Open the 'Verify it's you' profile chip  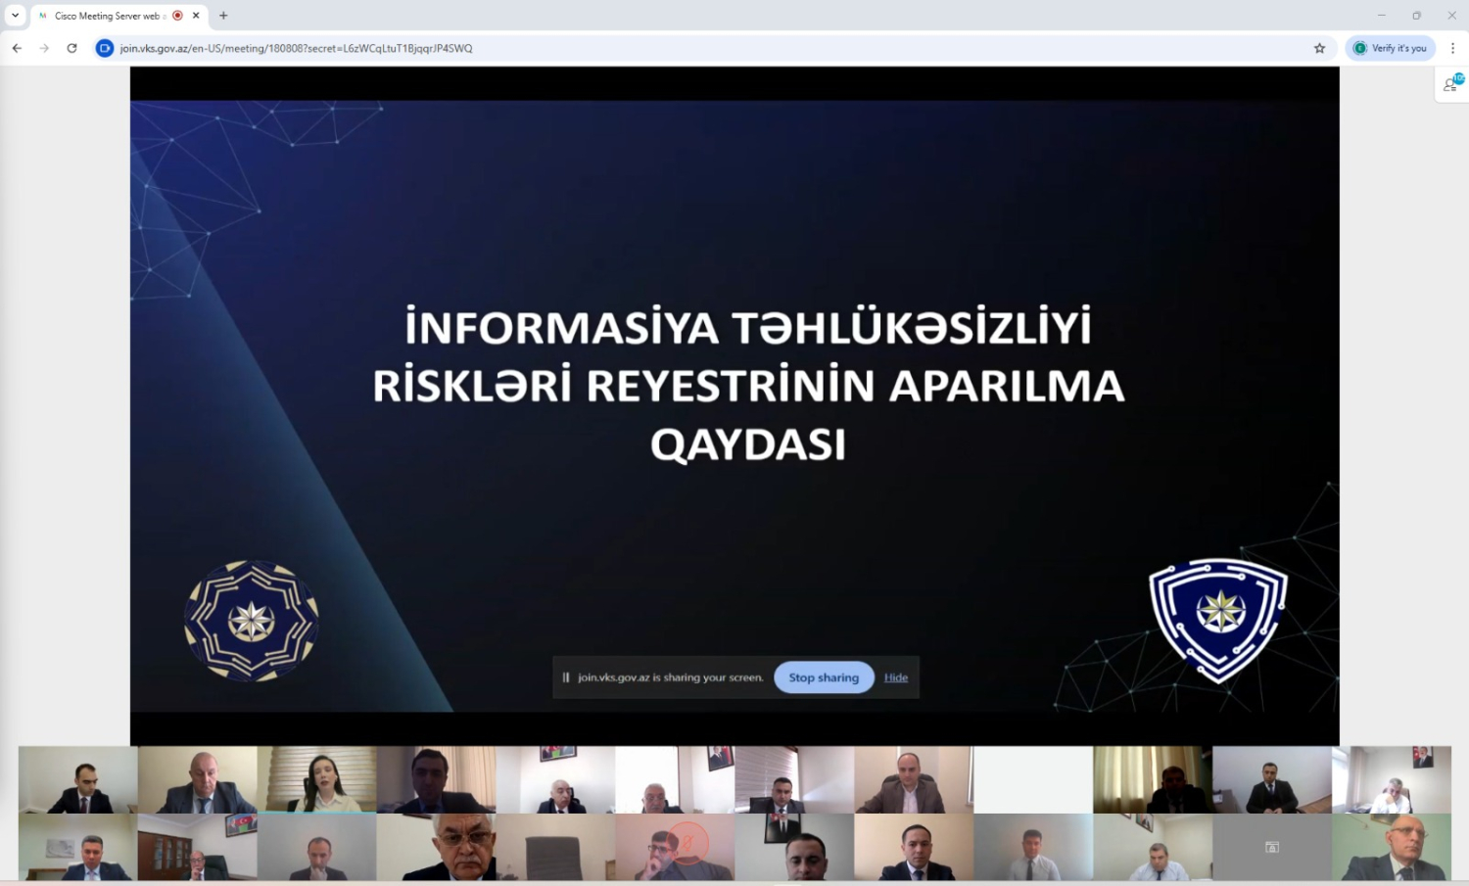click(x=1390, y=48)
